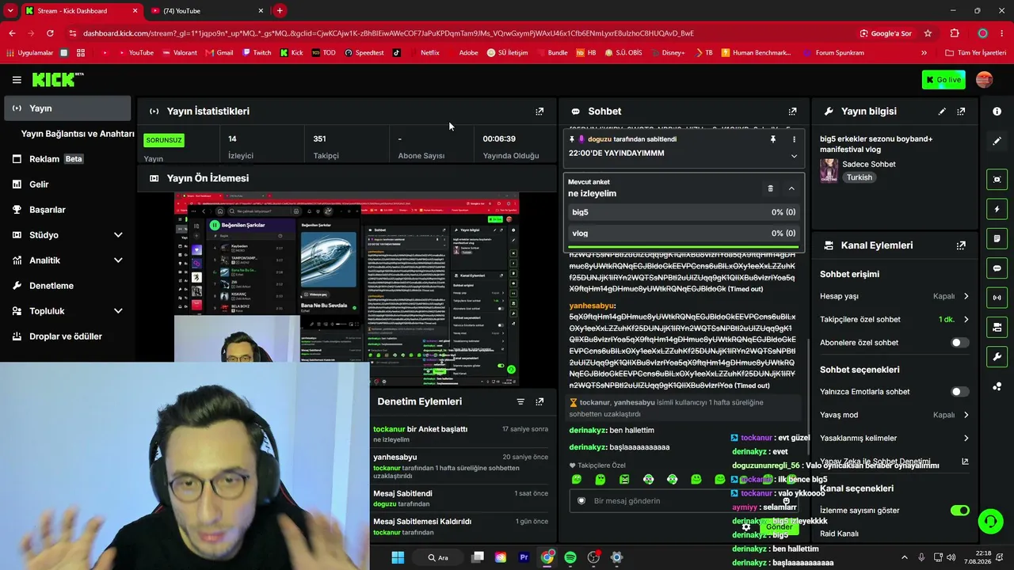1014x570 pixels.
Task: Reload the page
Action: point(50,33)
